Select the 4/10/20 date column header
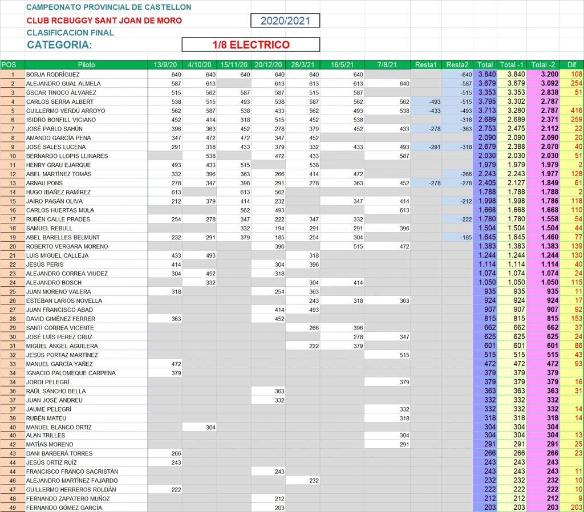Viewport: 584px width, 512px height. (x=200, y=65)
